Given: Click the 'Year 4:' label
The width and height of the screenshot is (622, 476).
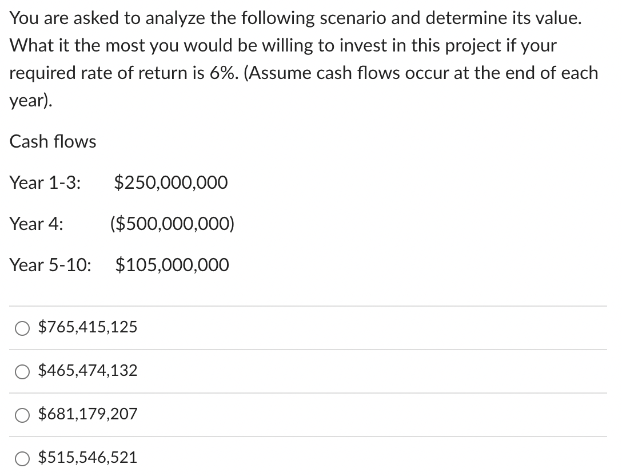Looking at the screenshot, I should coord(37,224).
